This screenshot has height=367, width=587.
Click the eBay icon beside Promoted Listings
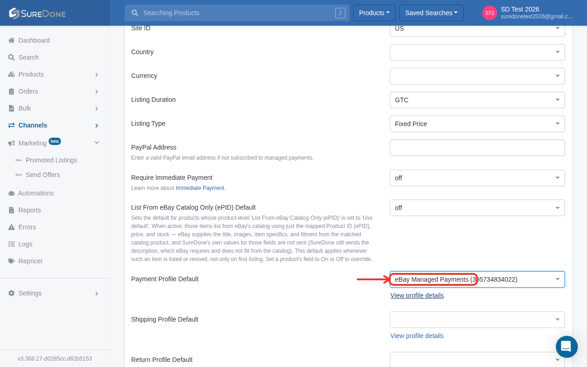(19, 160)
